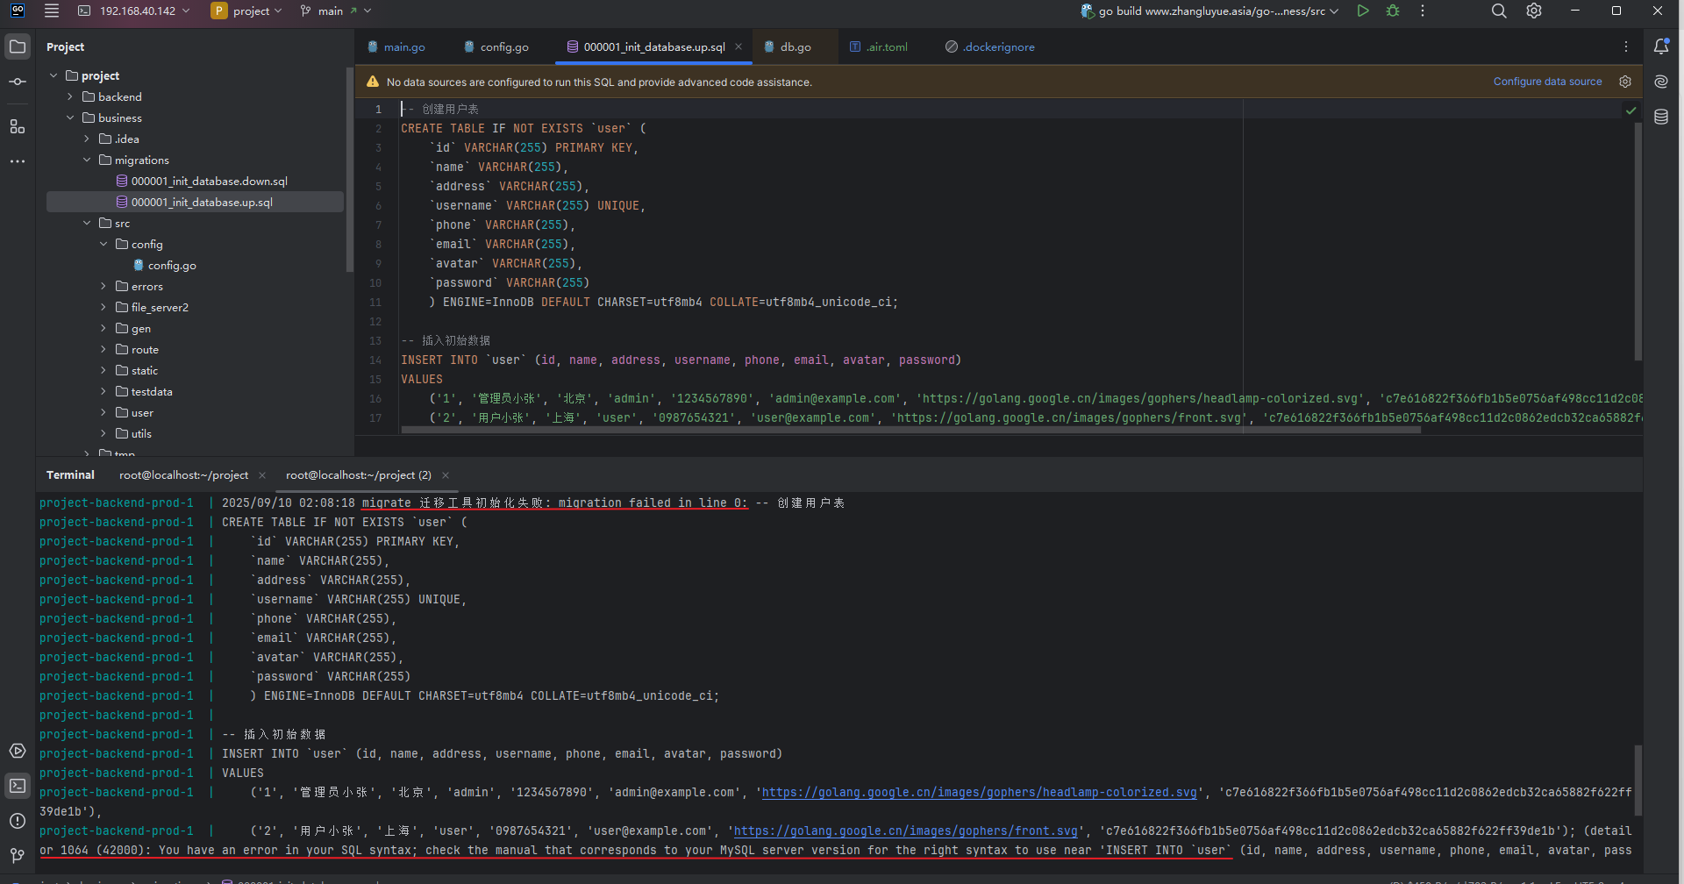Screen dimensions: 1684x884
Task: Switch to the config.go tab
Action: tap(496, 46)
